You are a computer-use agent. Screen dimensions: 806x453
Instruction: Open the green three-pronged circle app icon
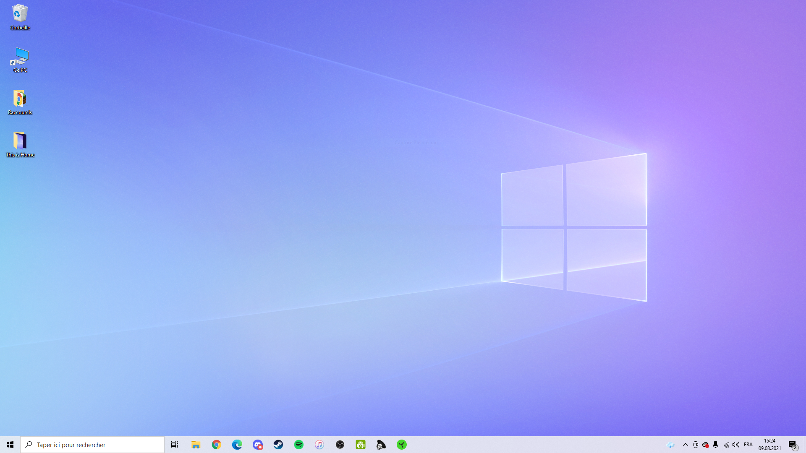(x=402, y=445)
